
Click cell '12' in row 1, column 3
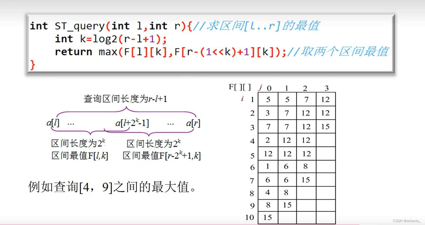point(326,99)
